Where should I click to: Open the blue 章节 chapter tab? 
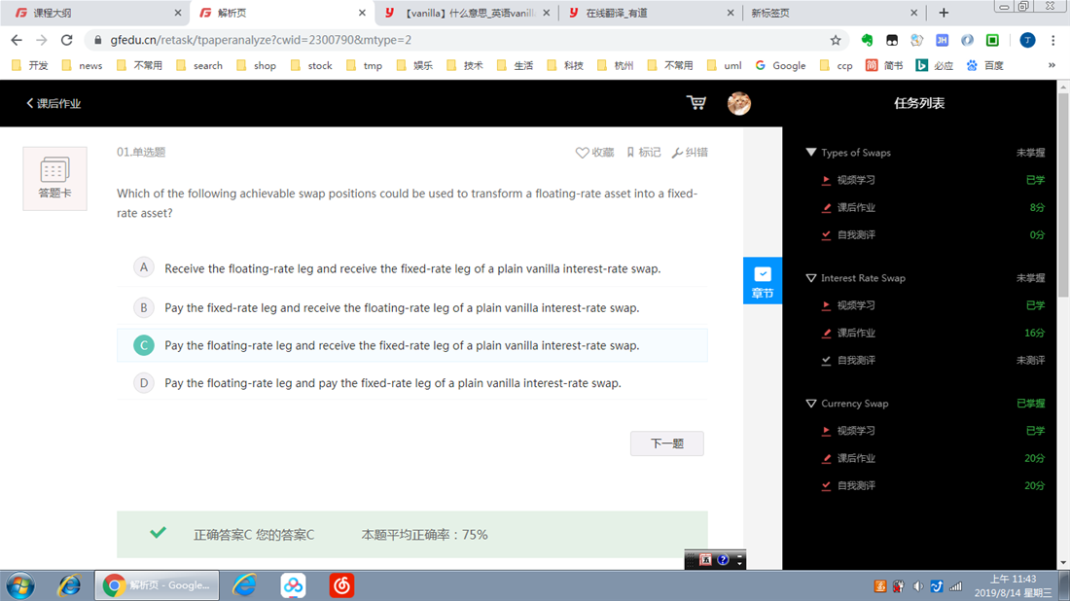(763, 281)
